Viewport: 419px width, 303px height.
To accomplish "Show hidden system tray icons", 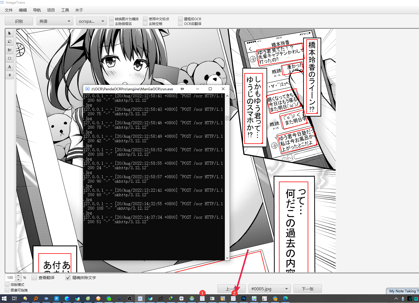I will [x=396, y=299].
